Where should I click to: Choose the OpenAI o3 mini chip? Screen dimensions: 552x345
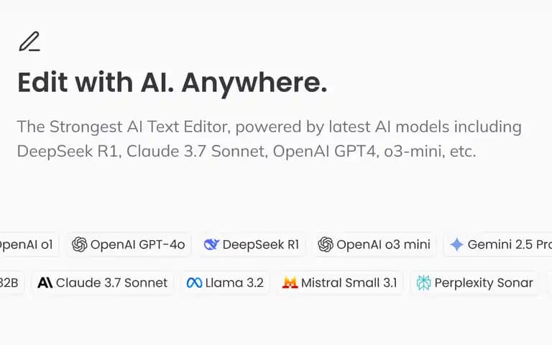coord(374,244)
